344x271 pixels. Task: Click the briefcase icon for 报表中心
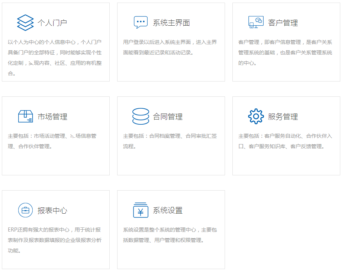[x=25, y=210]
